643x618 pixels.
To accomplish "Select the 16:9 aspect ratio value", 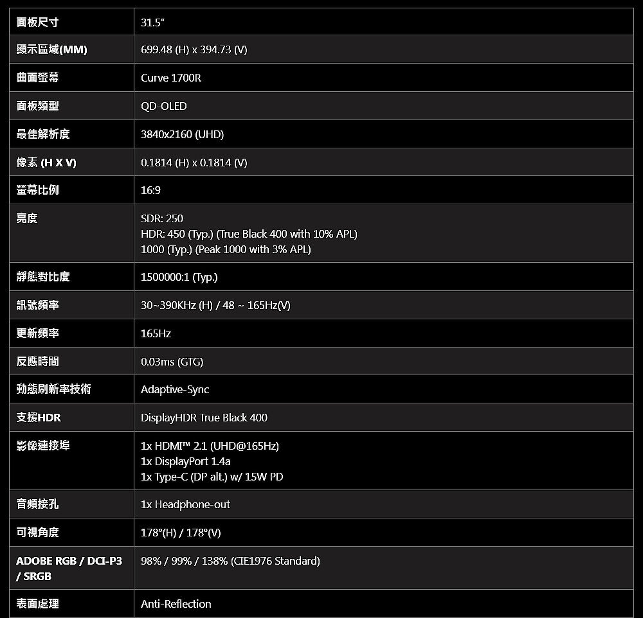I will 151,191.
